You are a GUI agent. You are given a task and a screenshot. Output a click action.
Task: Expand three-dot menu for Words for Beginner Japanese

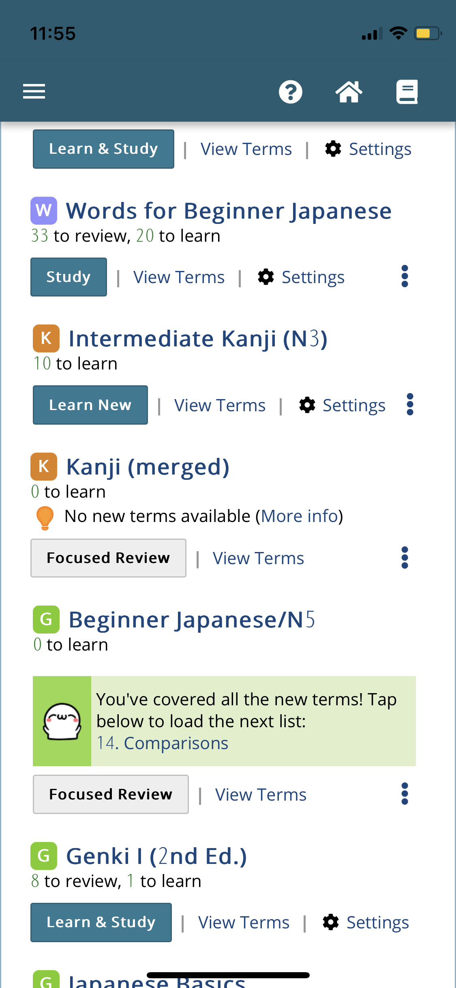point(405,277)
